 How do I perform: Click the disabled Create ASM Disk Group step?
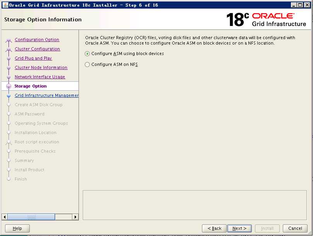click(39, 105)
